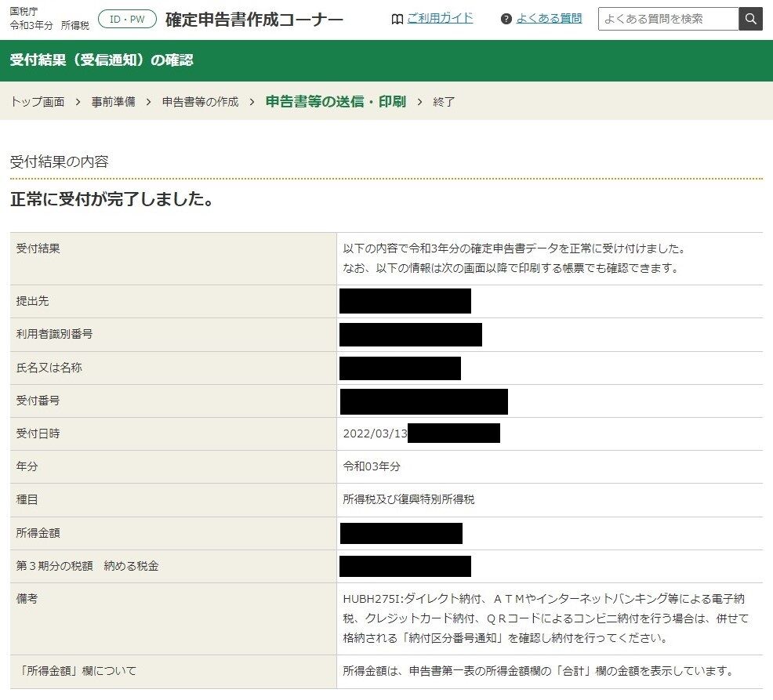Click the chevron before 終了
The image size is (773, 700).
click(x=419, y=102)
